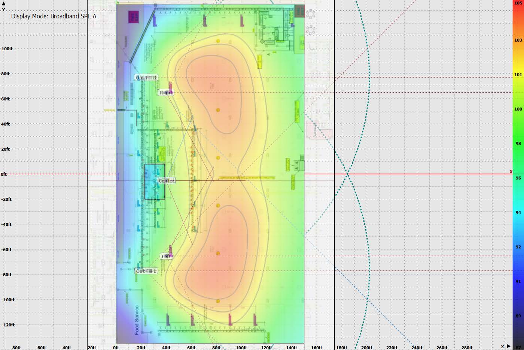This screenshot has height=350, width=524.
Task: Click the X axis arrow at bottom right
Action: click(x=509, y=346)
